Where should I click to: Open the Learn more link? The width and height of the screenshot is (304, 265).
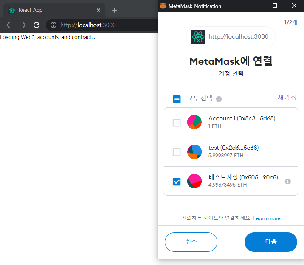(267, 218)
